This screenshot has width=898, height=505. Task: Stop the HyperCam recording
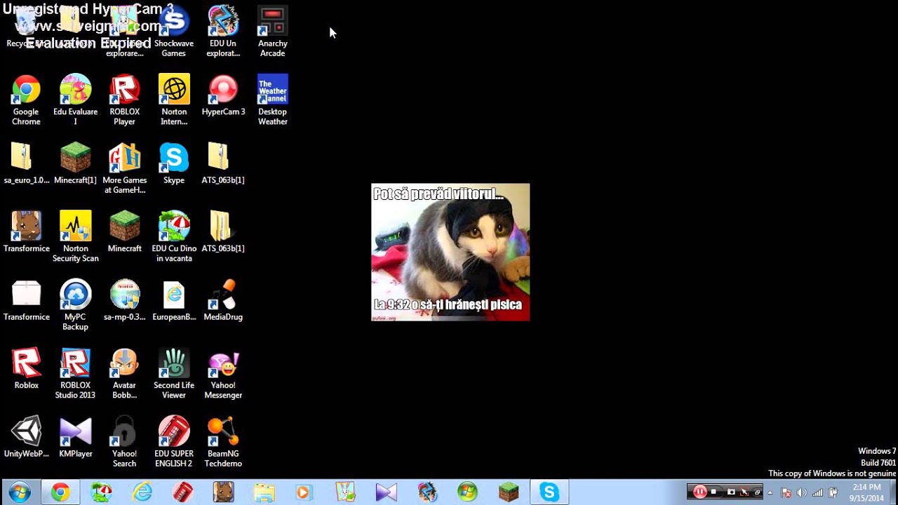tap(714, 492)
